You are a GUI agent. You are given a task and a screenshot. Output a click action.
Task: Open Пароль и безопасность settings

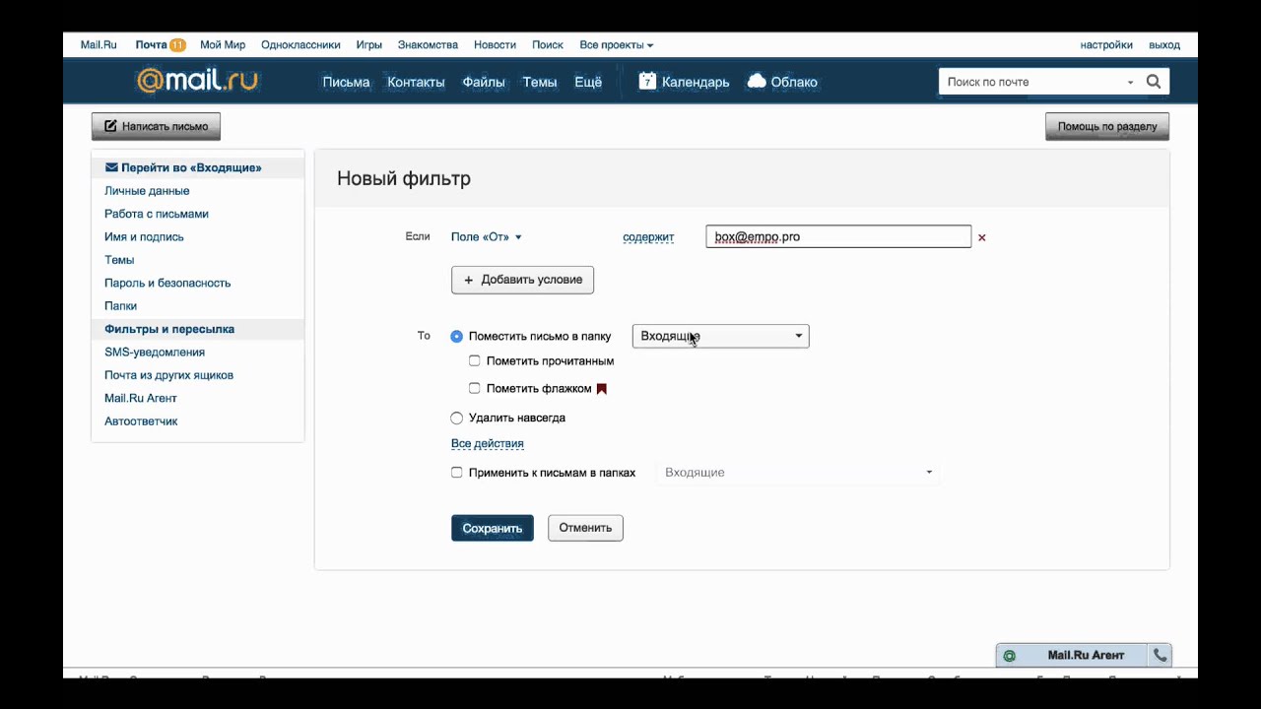click(x=167, y=283)
